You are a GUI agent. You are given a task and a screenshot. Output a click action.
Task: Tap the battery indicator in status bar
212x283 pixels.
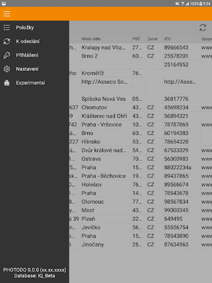click(x=201, y=3)
